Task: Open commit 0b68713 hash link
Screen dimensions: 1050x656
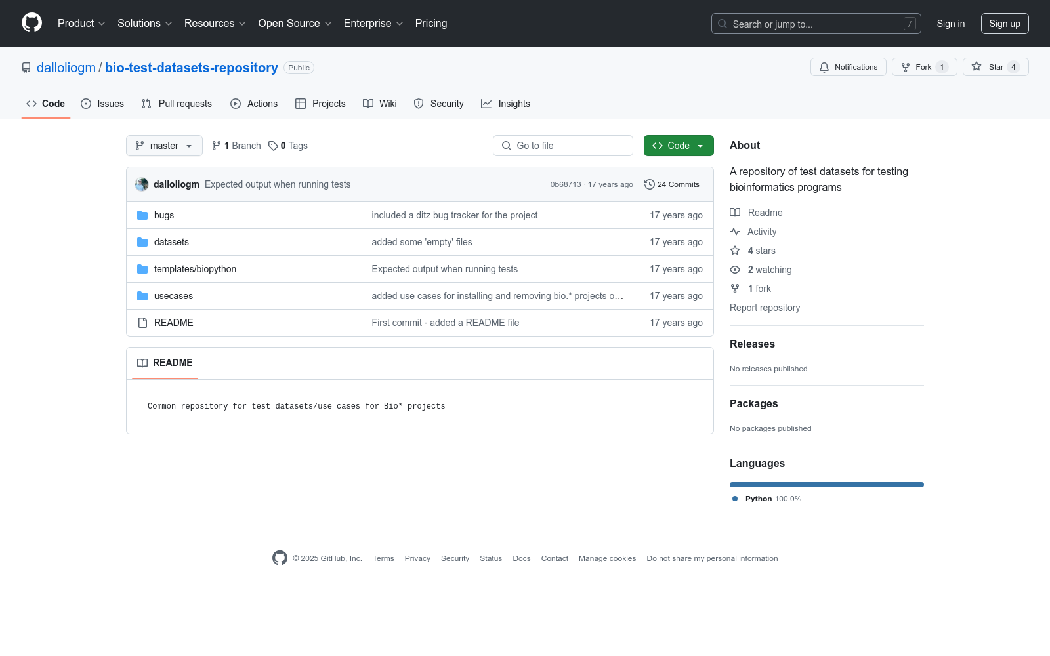Action: pos(566,184)
